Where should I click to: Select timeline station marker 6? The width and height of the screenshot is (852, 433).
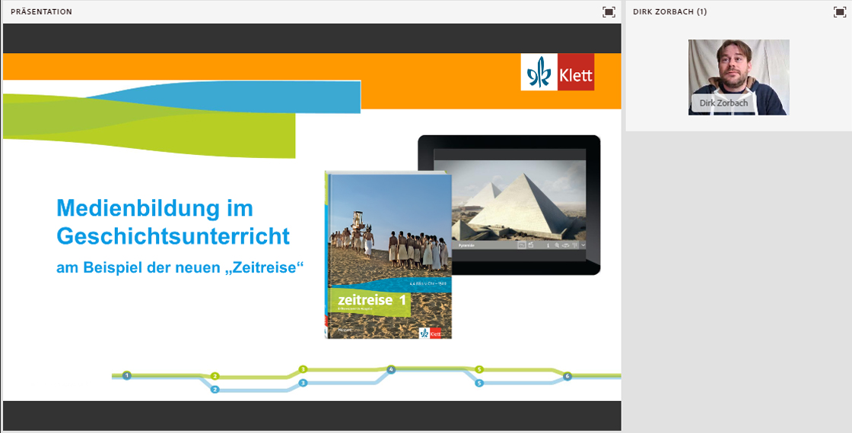pos(567,376)
